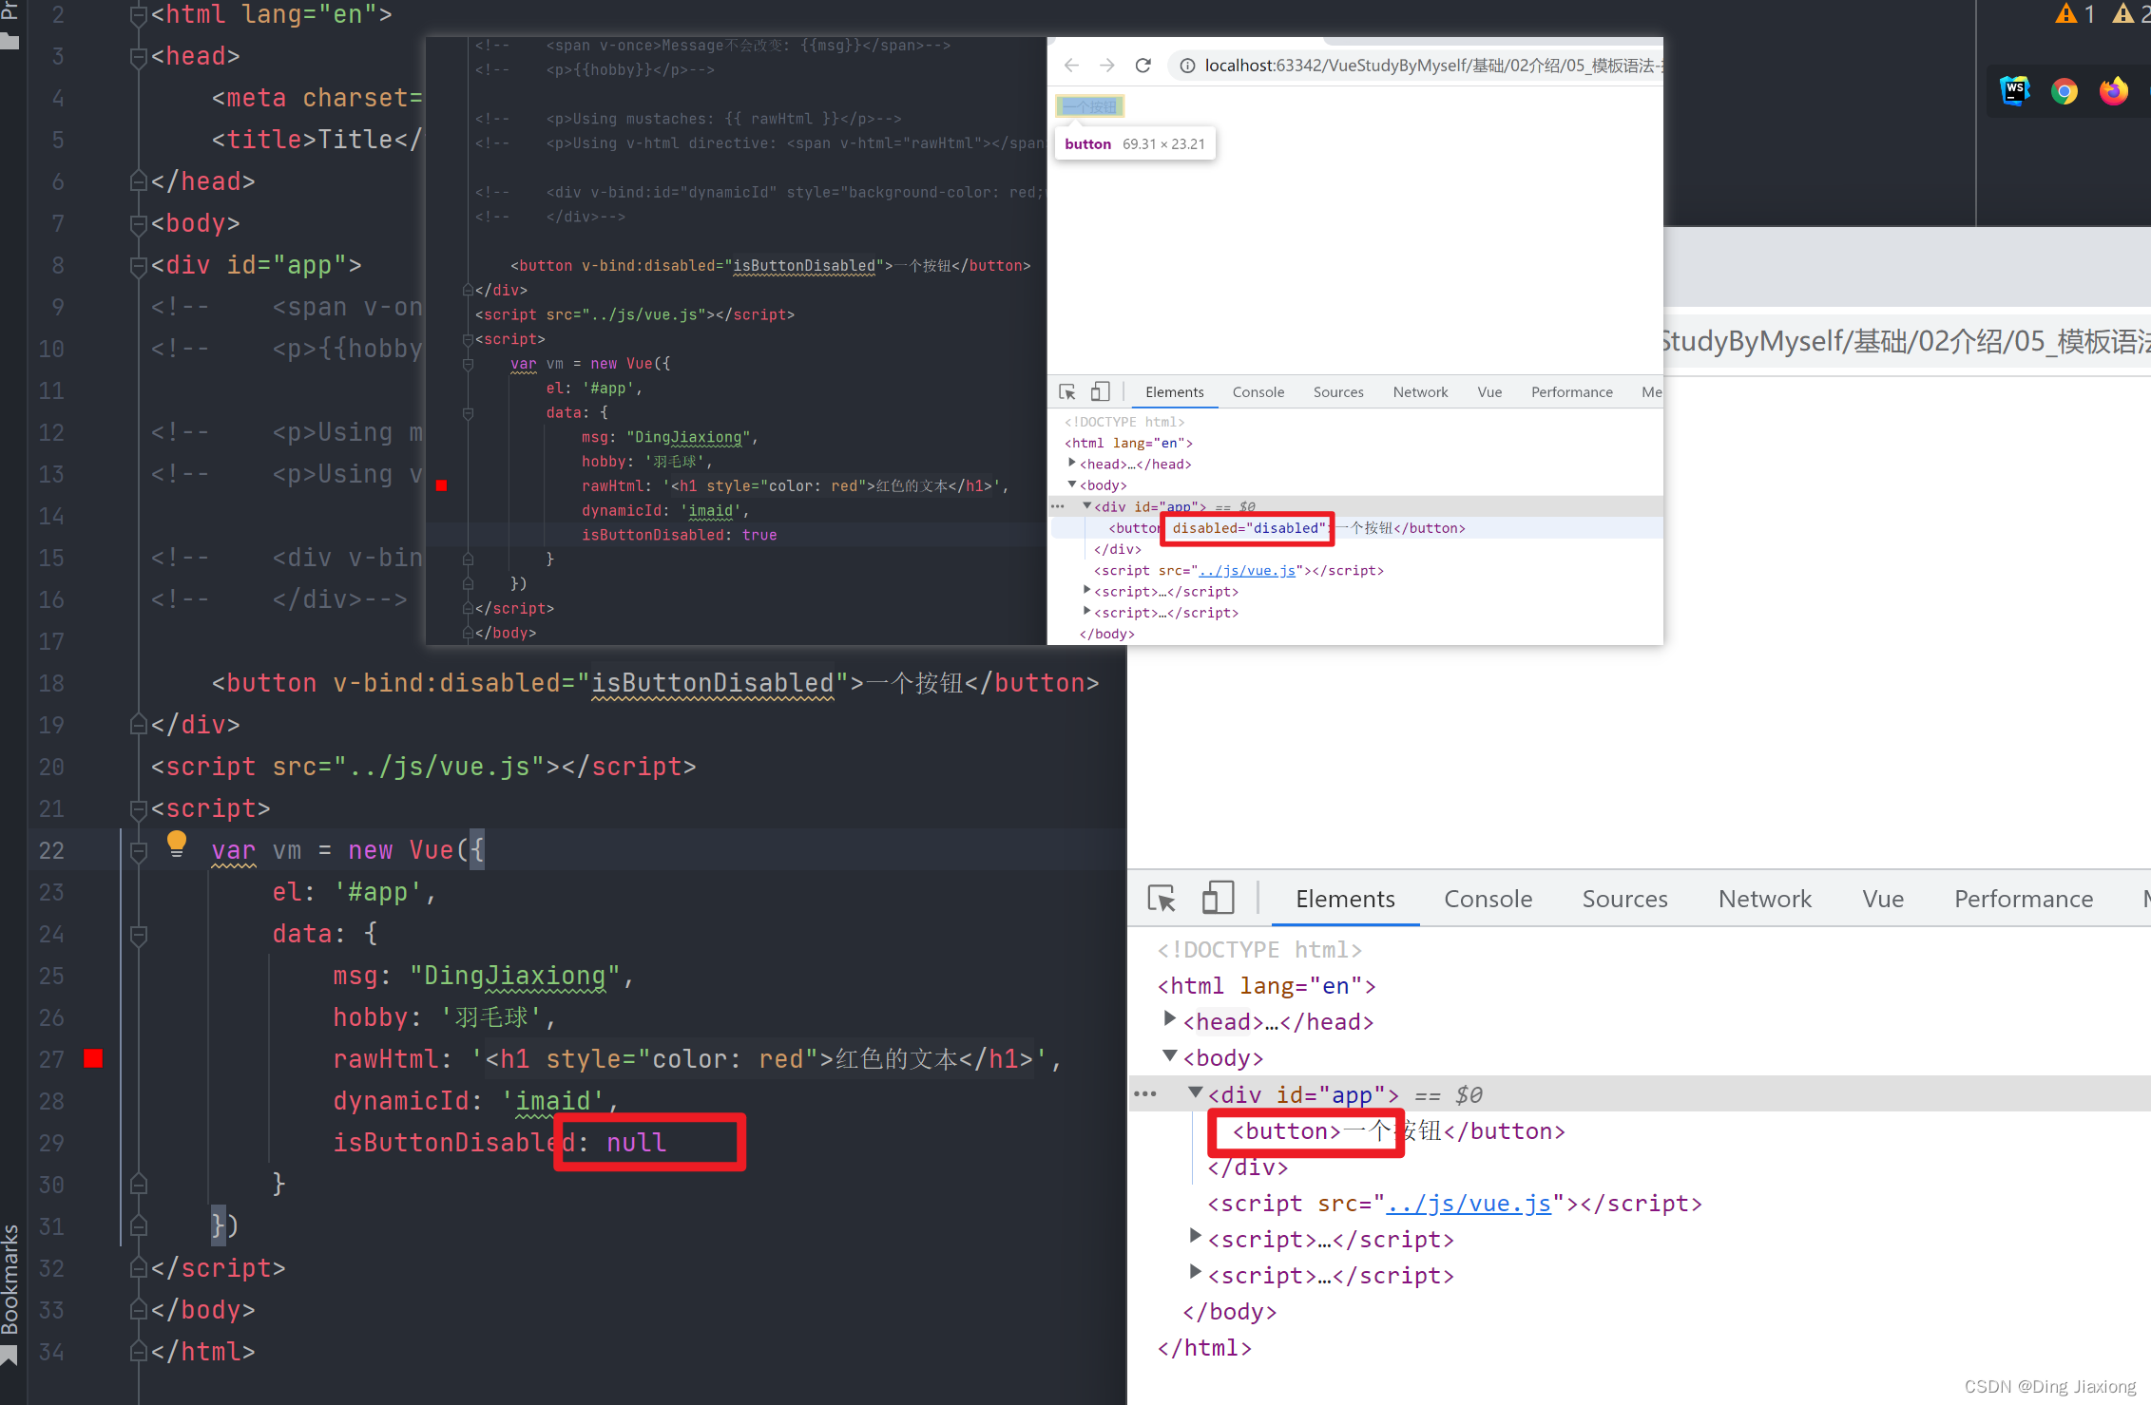Open the orange warning indicator showing 1
2151x1405 pixels.
pos(2076,13)
